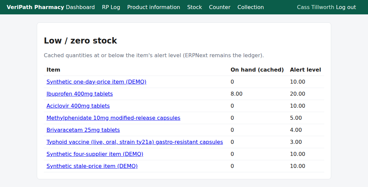Open Methylphenidate 10mg modified-release capsules

[x=113, y=118]
